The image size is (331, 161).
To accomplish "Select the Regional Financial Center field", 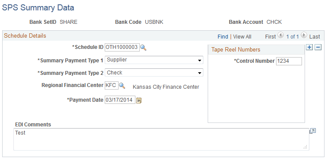I will pyautogui.click(x=112, y=85).
